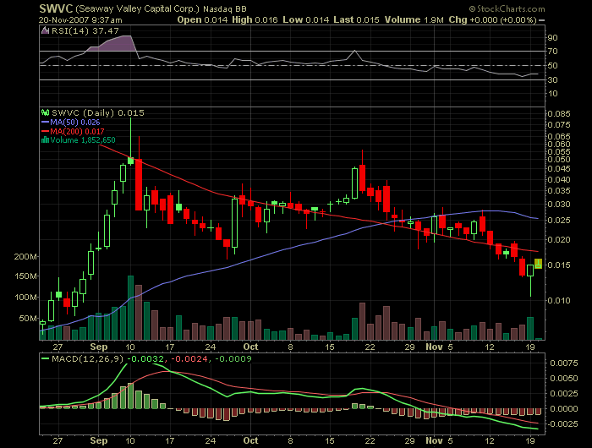The image size is (592, 448).
Task: Click the 0.0075 label on MACD axis
Action: [x=564, y=363]
